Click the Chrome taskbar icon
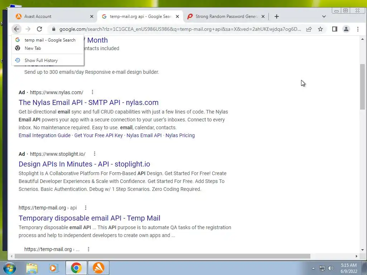This screenshot has width=367, height=275. (x=76, y=268)
